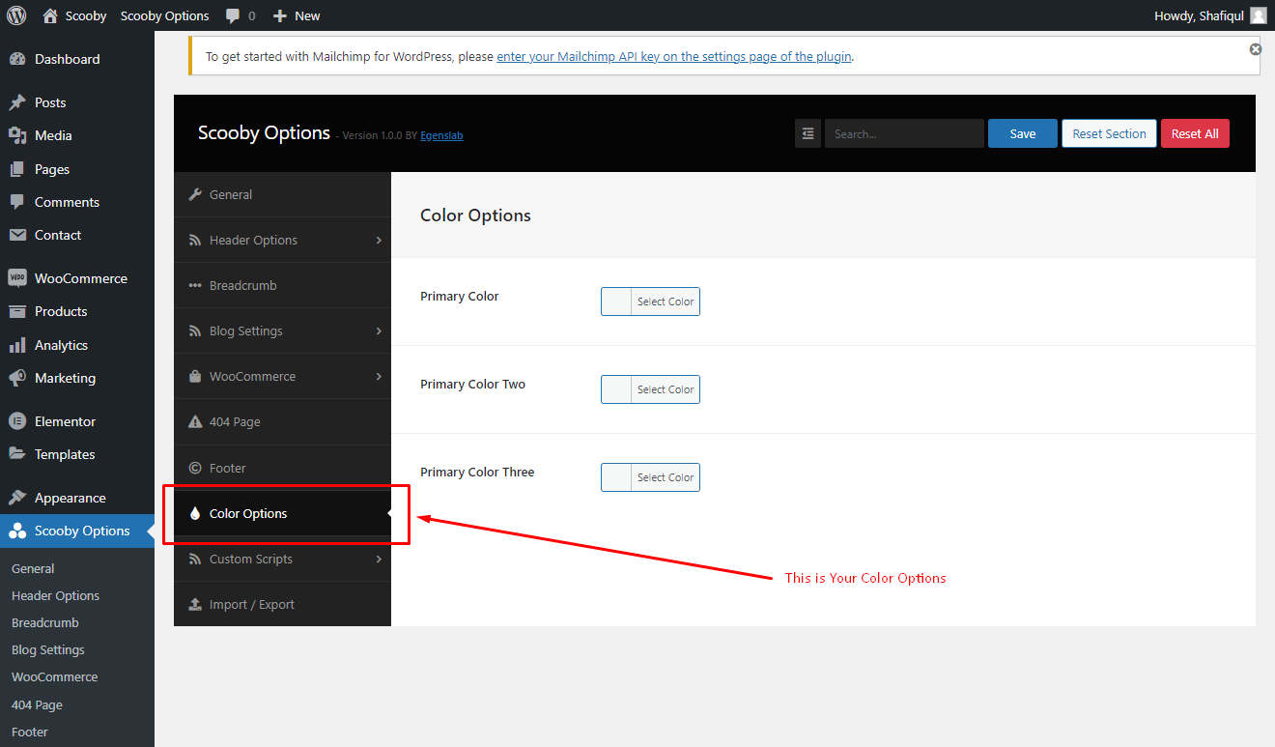Switch to Blog Settings panel tab
The image size is (1275, 747).
282,330
